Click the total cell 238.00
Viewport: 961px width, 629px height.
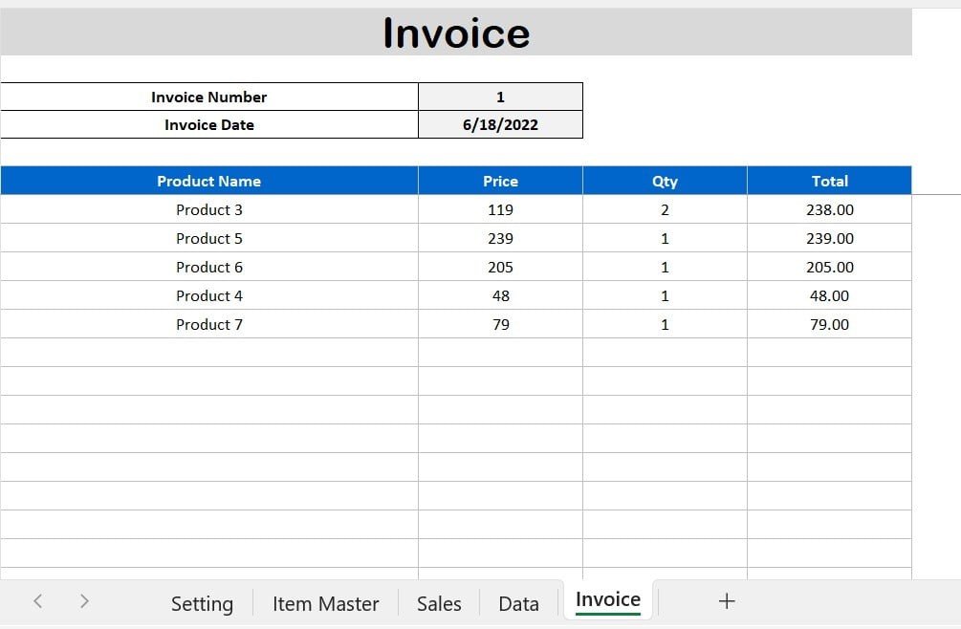(829, 209)
